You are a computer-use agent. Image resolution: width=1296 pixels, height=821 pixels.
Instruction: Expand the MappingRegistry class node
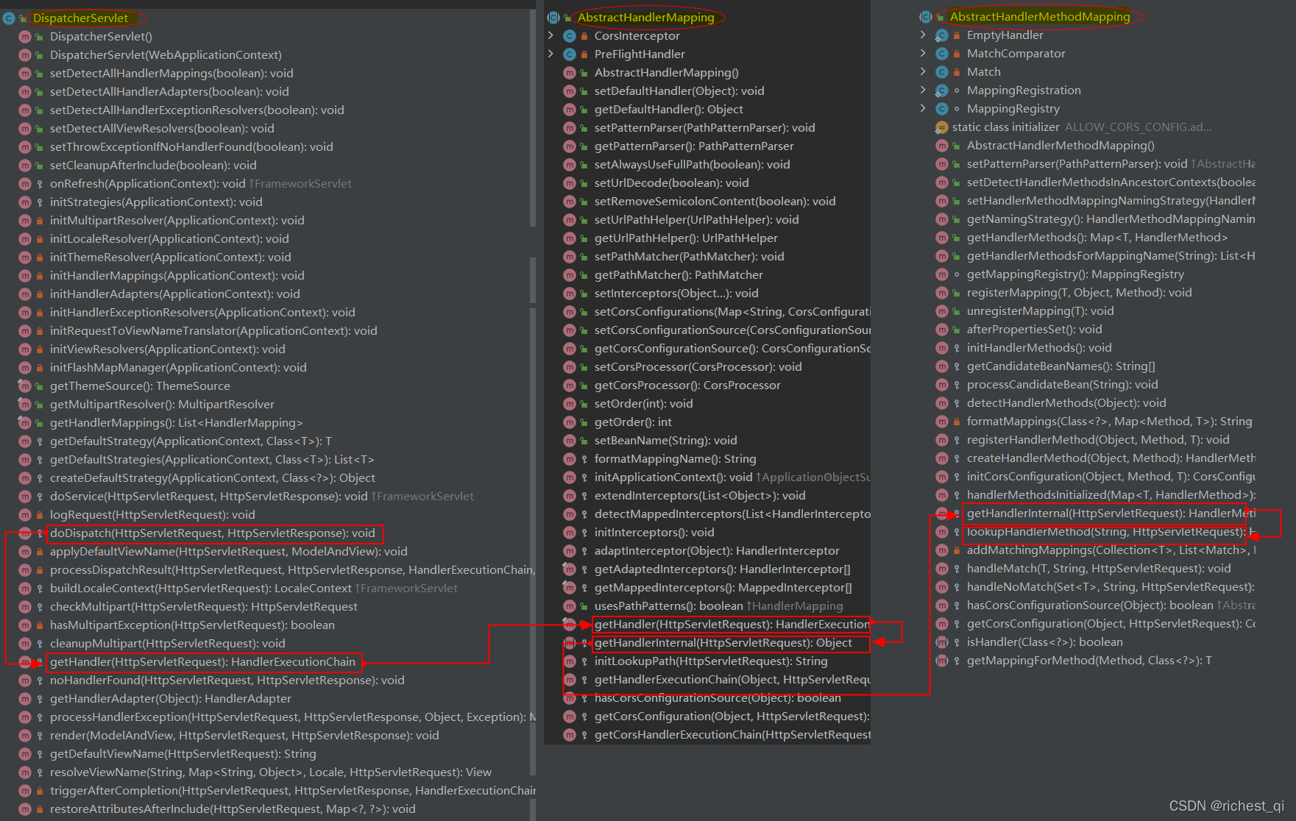923,108
